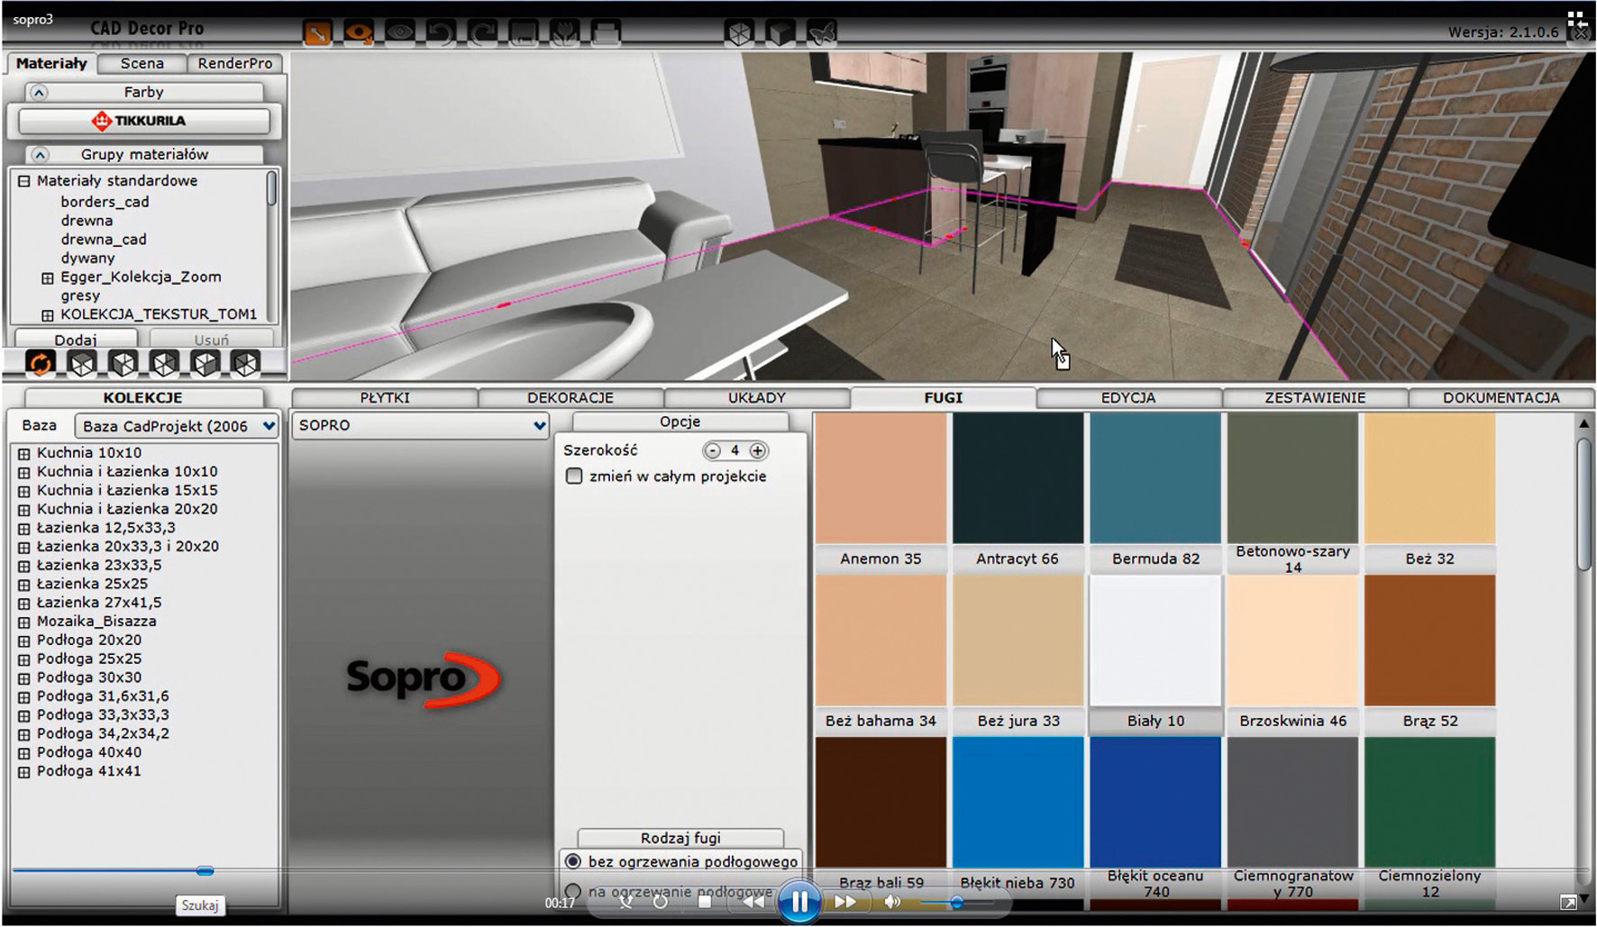Click the grey eye preview icon

(x=400, y=32)
